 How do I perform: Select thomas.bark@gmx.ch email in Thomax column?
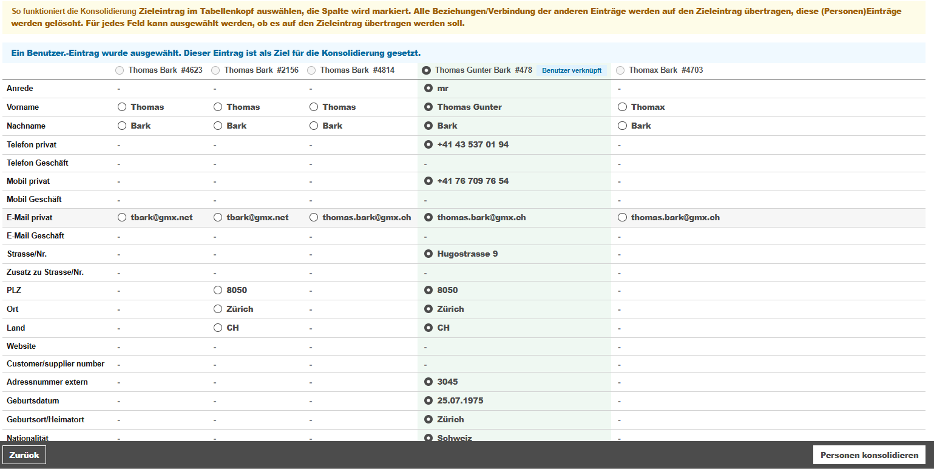click(622, 217)
